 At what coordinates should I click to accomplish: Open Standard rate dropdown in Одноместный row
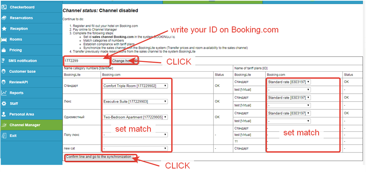point(289,113)
